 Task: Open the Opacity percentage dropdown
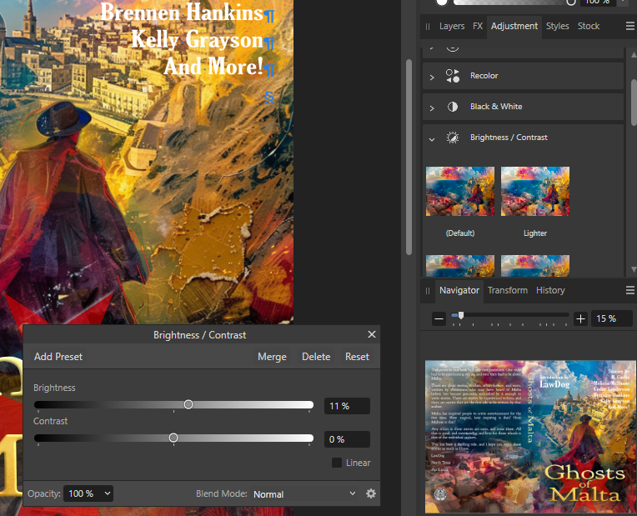pos(88,493)
